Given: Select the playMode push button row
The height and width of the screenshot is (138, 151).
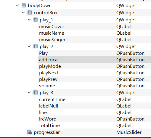Looking at the screenshot, I should pyautogui.click(x=94, y=66).
